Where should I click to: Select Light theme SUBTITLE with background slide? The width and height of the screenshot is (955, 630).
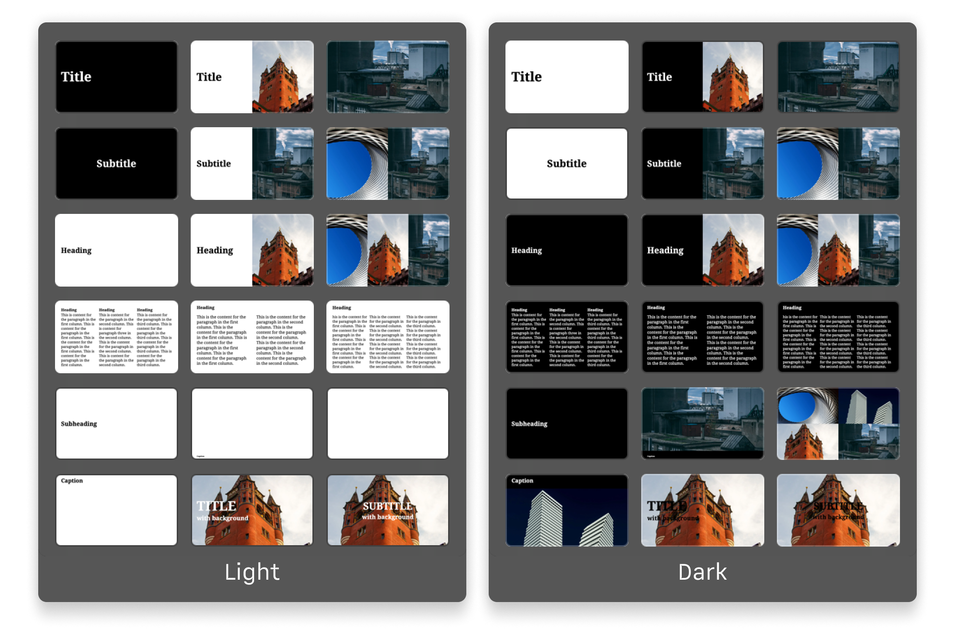388,510
